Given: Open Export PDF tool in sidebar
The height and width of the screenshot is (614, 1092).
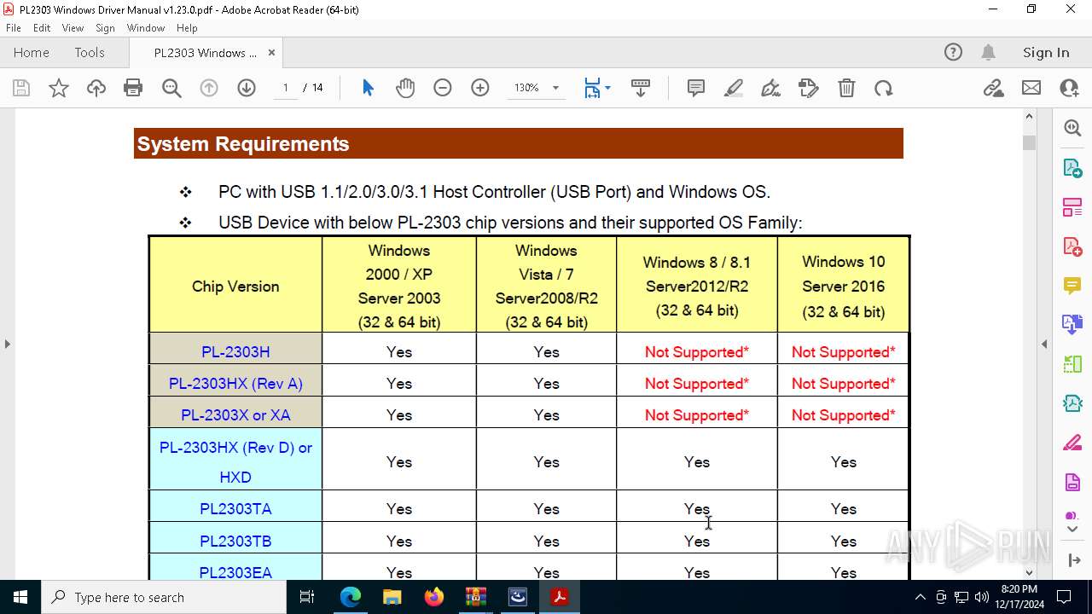Looking at the screenshot, I should pos(1072,167).
